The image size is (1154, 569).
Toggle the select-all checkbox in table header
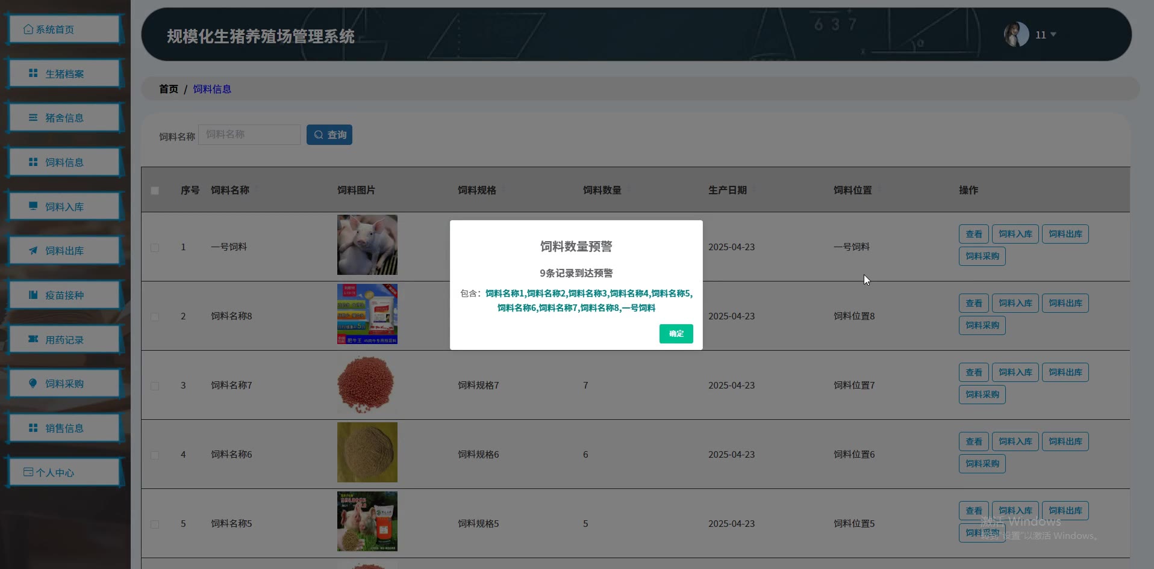[x=155, y=191]
